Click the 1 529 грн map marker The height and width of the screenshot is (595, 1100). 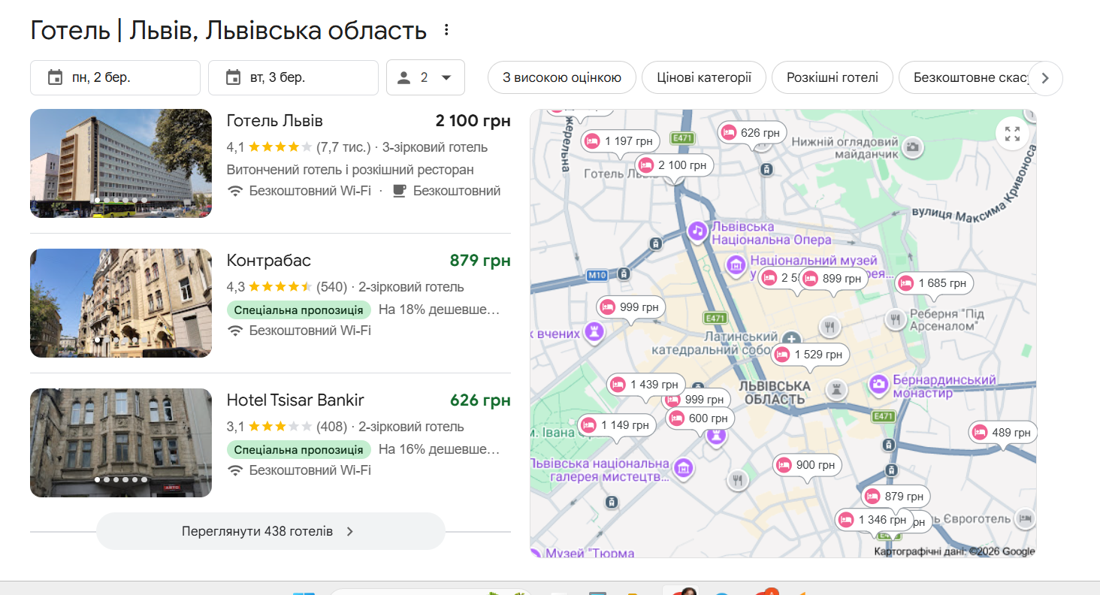pos(811,355)
